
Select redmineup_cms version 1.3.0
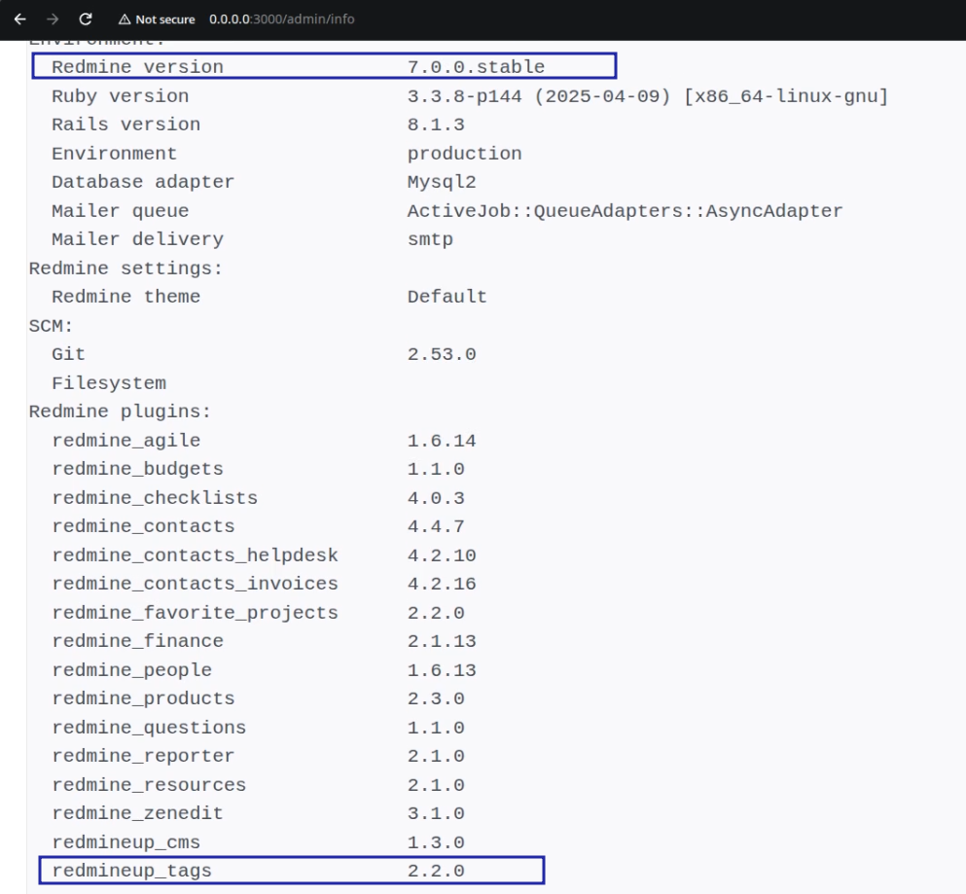point(436,842)
